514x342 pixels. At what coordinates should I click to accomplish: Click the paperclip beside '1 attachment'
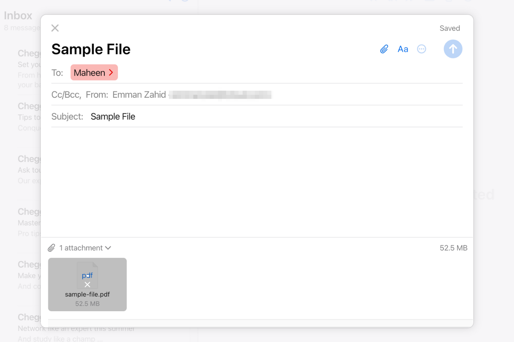[52, 247]
